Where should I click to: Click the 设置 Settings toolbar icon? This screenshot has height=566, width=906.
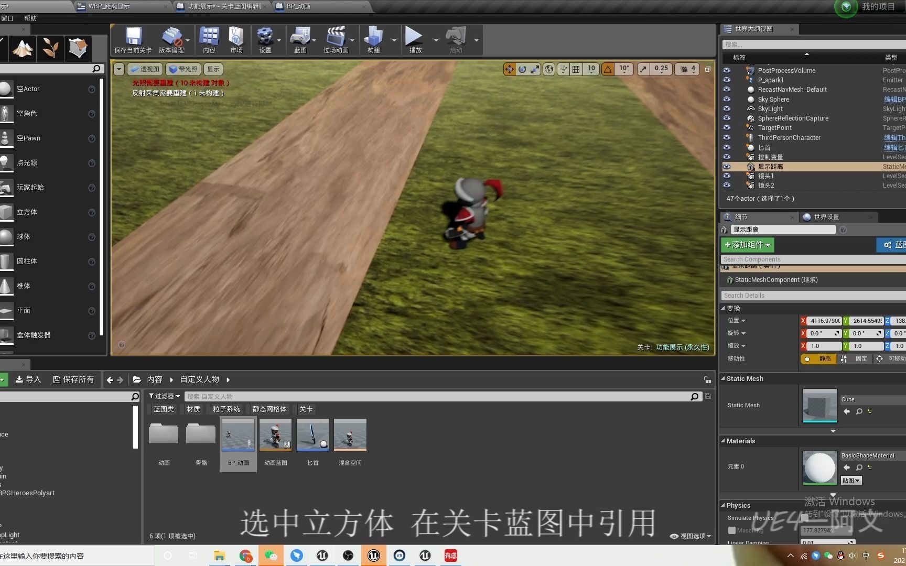(x=266, y=40)
